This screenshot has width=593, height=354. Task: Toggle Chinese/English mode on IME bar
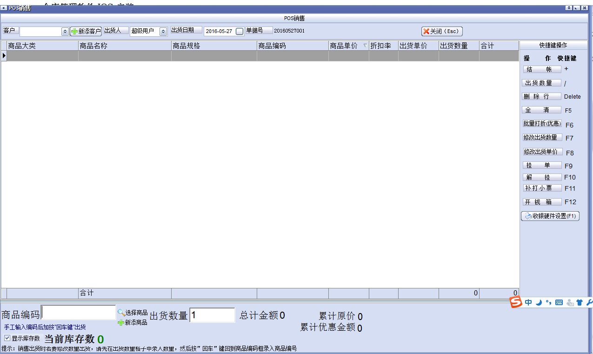[529, 302]
